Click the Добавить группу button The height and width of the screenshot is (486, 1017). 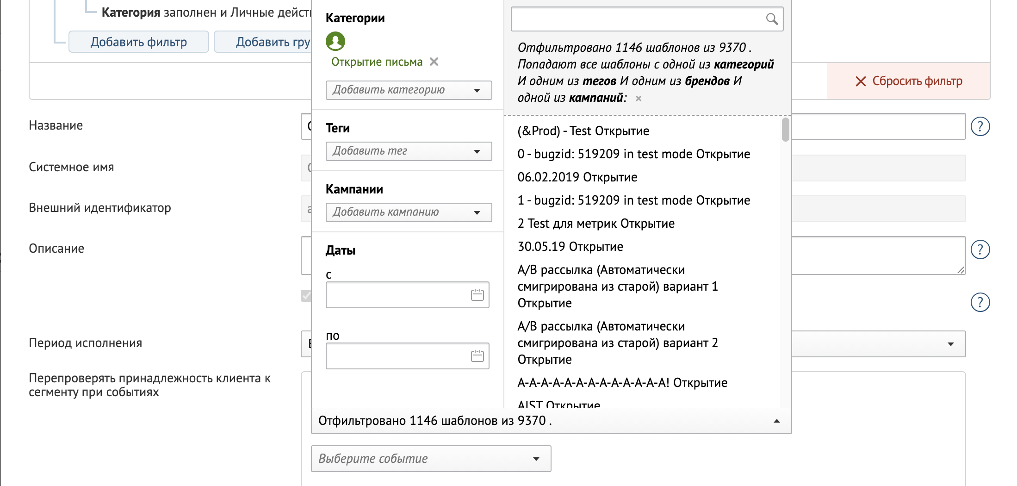(x=263, y=42)
